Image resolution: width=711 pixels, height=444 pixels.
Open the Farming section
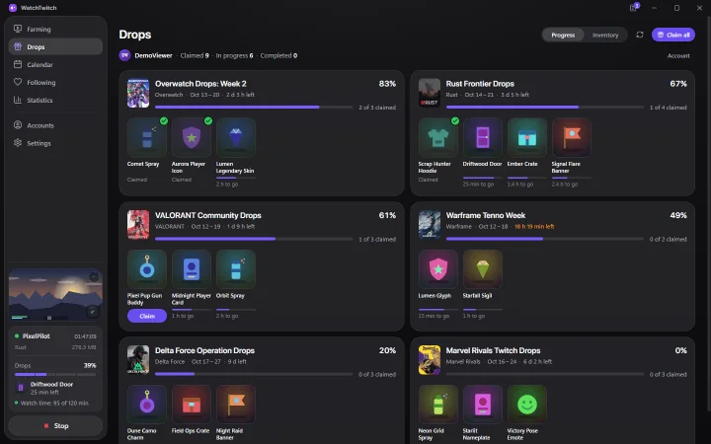[x=55, y=29]
